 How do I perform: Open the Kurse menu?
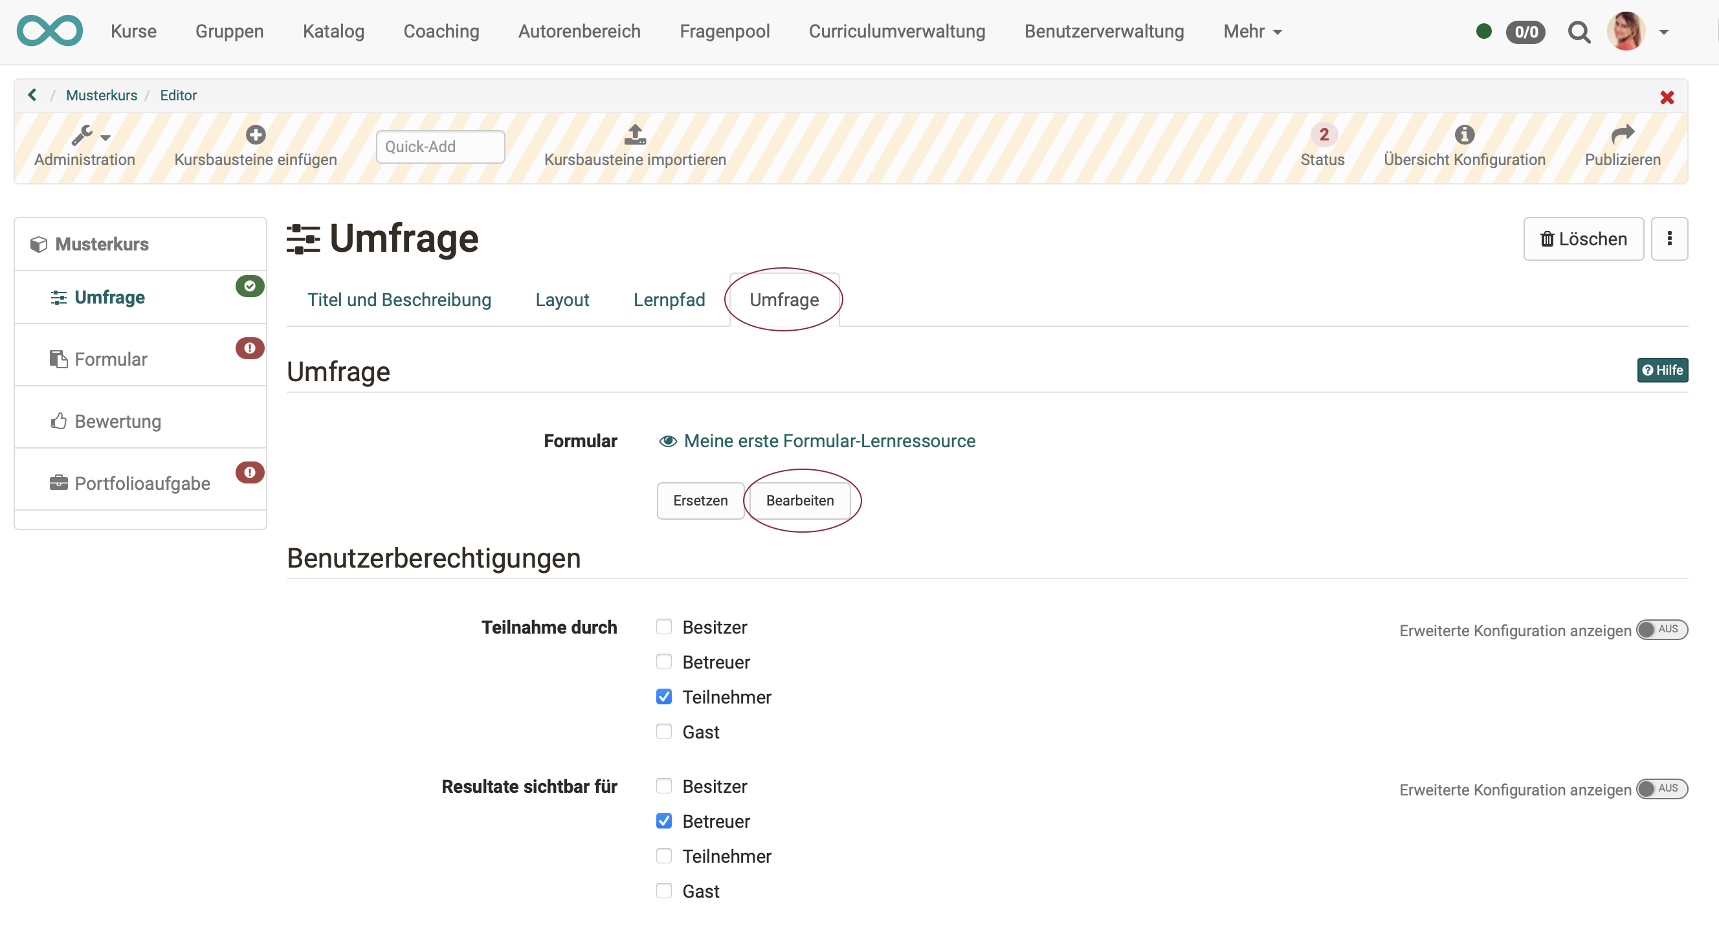pos(133,31)
